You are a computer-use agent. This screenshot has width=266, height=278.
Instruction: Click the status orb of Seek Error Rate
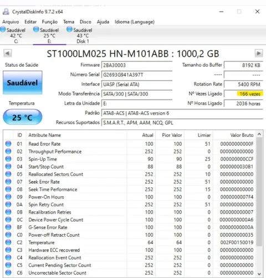[x=8, y=182]
